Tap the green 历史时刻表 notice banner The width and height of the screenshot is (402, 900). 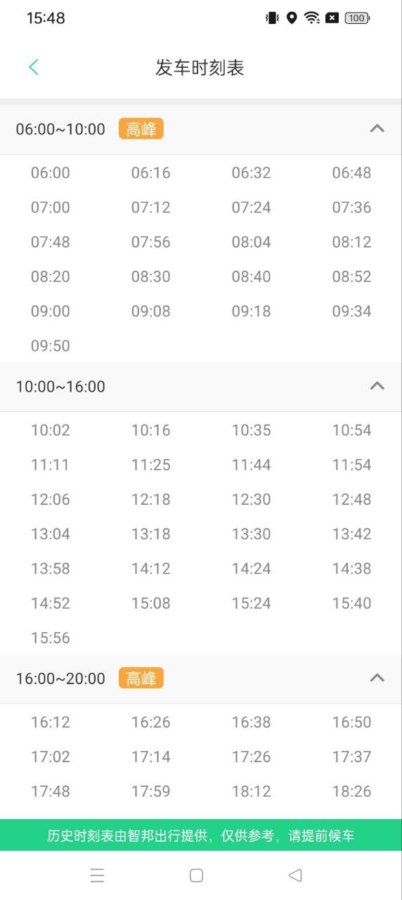(201, 835)
